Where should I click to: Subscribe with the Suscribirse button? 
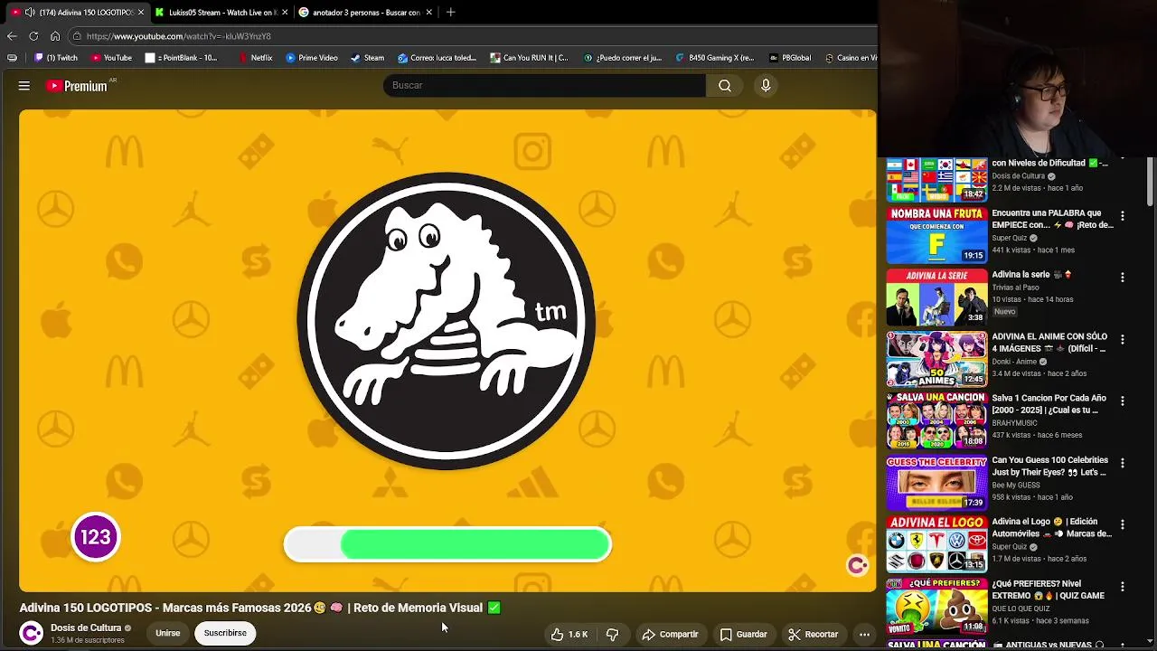coord(225,633)
